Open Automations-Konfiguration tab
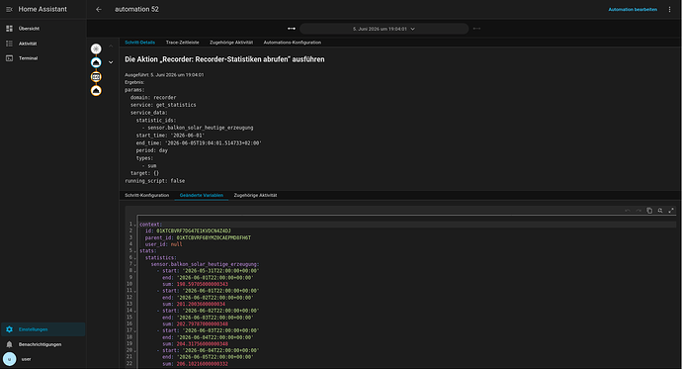Image resolution: width=682 pixels, height=369 pixels. tap(293, 43)
